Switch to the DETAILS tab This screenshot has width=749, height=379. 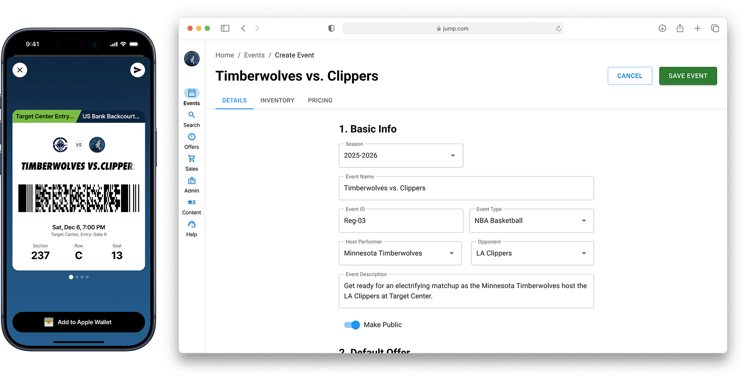(x=234, y=101)
